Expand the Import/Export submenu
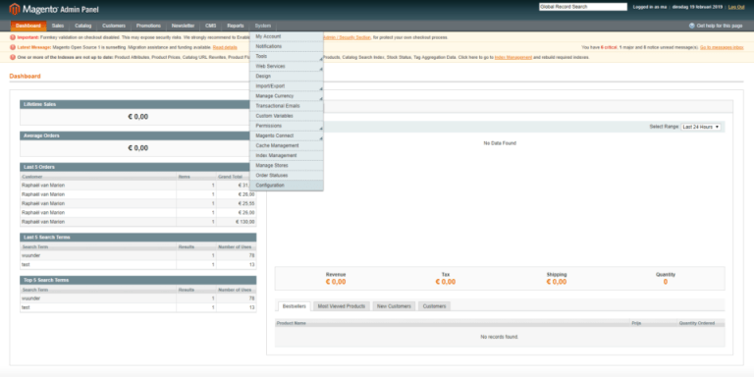 [286, 86]
